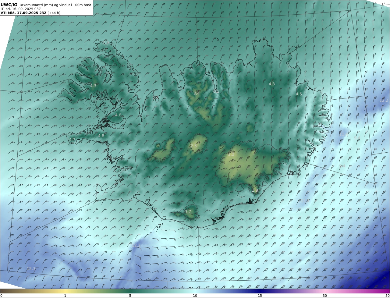Click the colorbar tick label 0
Viewport: 390px width, 298px height.
click(1, 296)
